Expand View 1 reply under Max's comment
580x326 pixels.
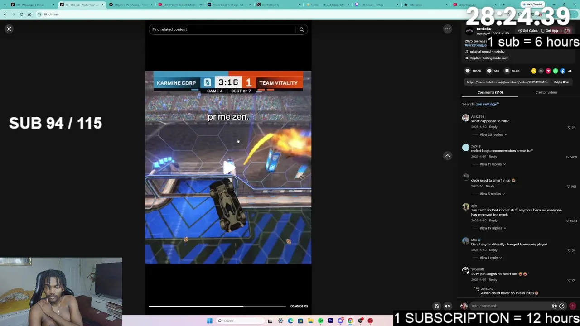click(491, 258)
